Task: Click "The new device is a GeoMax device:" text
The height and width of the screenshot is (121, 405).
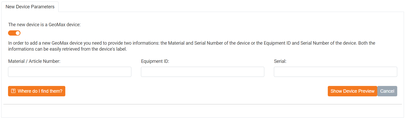Action: click(x=45, y=25)
